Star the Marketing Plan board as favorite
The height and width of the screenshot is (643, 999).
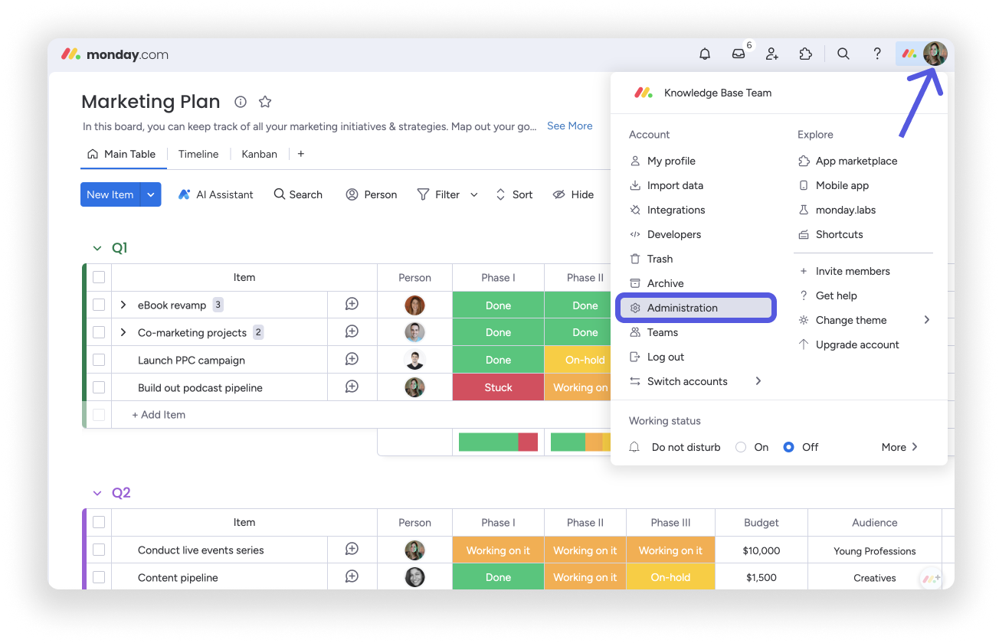point(265,102)
